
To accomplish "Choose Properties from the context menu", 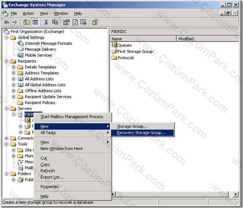I will 73,187.
